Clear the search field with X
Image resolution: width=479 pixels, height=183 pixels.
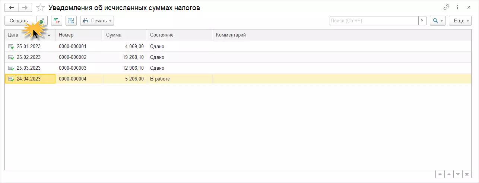pyautogui.click(x=422, y=21)
